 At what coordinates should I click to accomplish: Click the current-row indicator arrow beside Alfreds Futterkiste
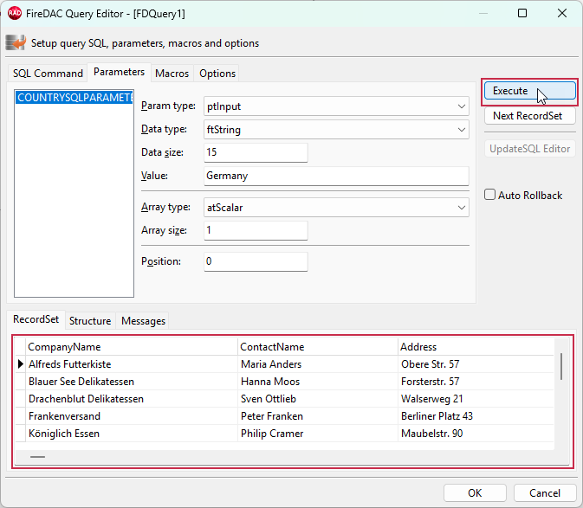tap(21, 364)
